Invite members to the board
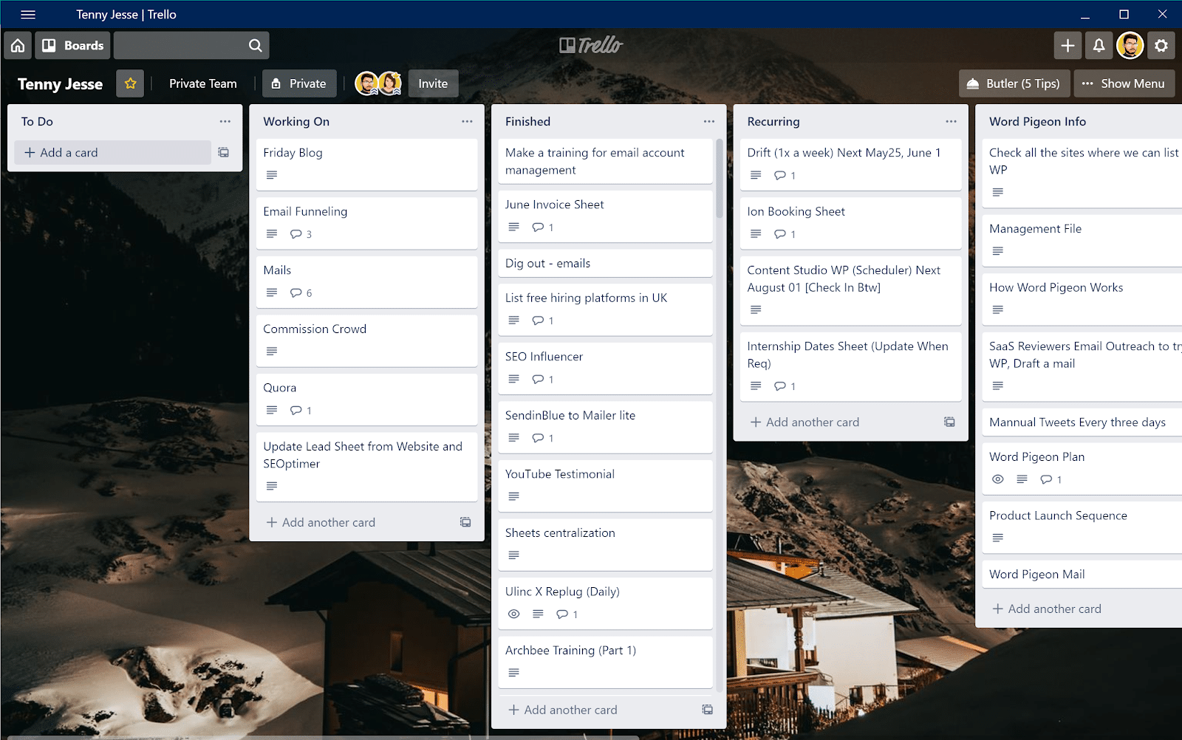Viewport: 1182px width, 740px height. [433, 84]
